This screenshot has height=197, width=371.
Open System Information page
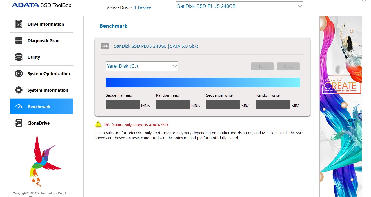tap(42, 90)
